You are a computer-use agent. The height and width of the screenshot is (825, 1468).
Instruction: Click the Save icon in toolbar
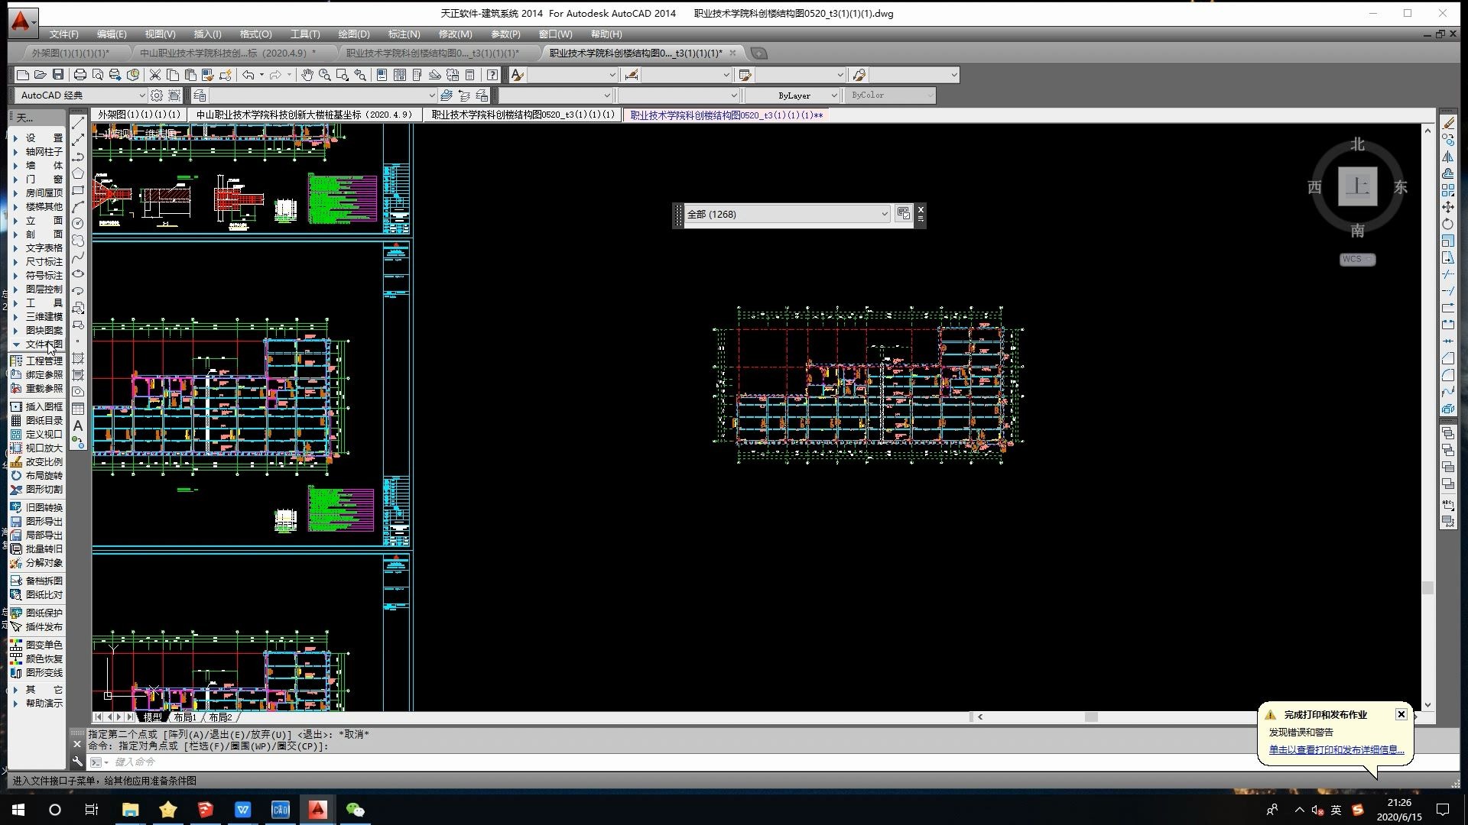[x=58, y=75]
